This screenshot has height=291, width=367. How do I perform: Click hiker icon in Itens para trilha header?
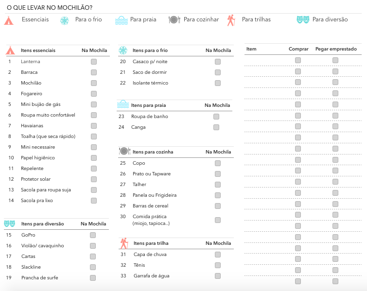tap(124, 243)
